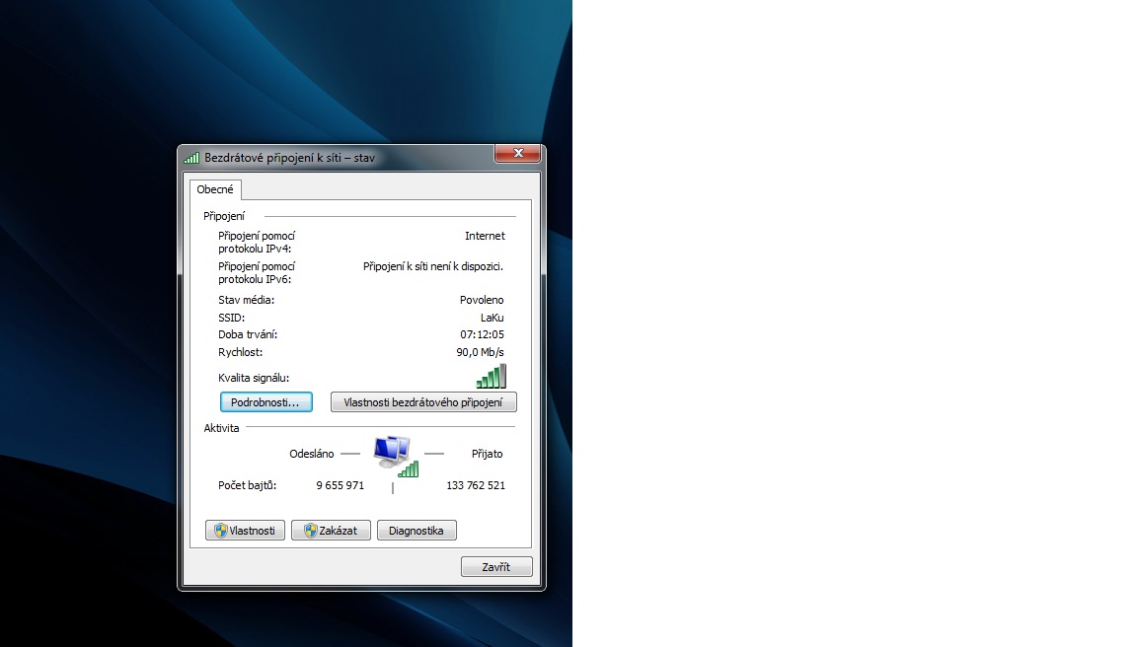Click the IPv6 status Připojení k síti není k dispozici
The image size is (1137, 647).
(x=433, y=266)
